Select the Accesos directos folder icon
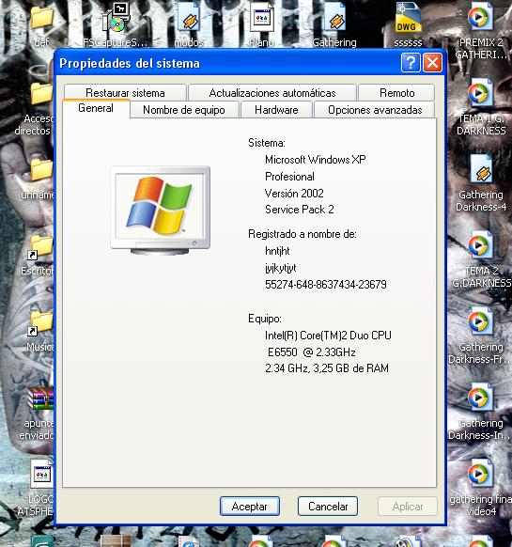 [x=41, y=93]
